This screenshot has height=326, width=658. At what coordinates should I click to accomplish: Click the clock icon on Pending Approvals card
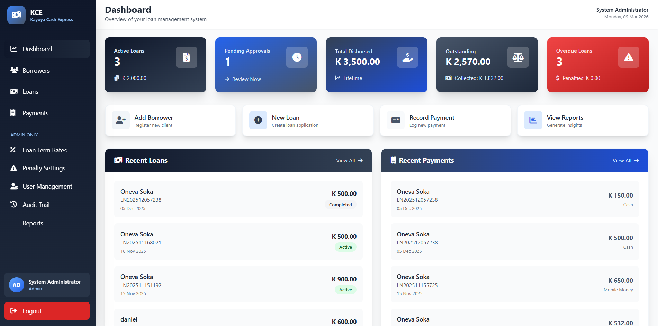[297, 57]
